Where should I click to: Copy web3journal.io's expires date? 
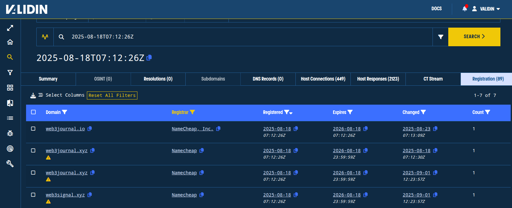tap(366, 129)
